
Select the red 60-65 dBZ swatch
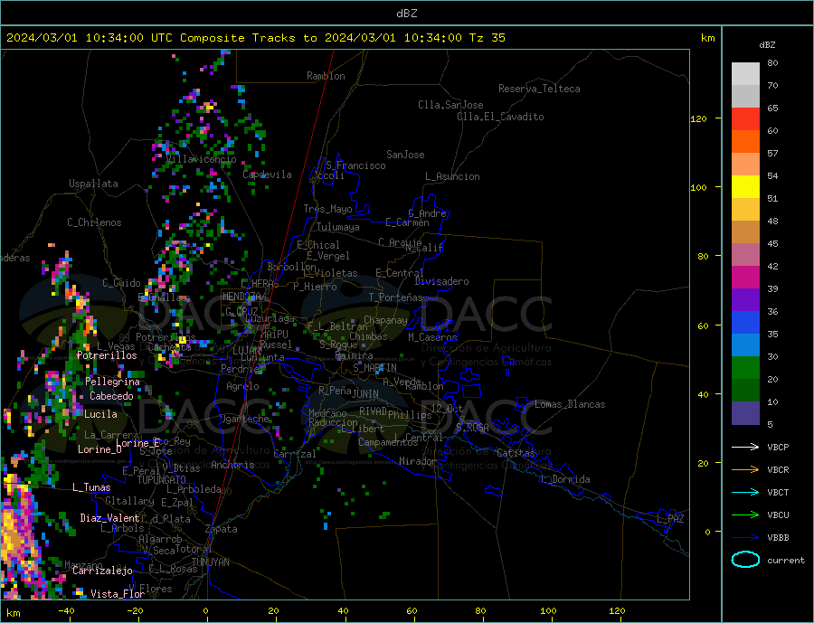coord(745,118)
